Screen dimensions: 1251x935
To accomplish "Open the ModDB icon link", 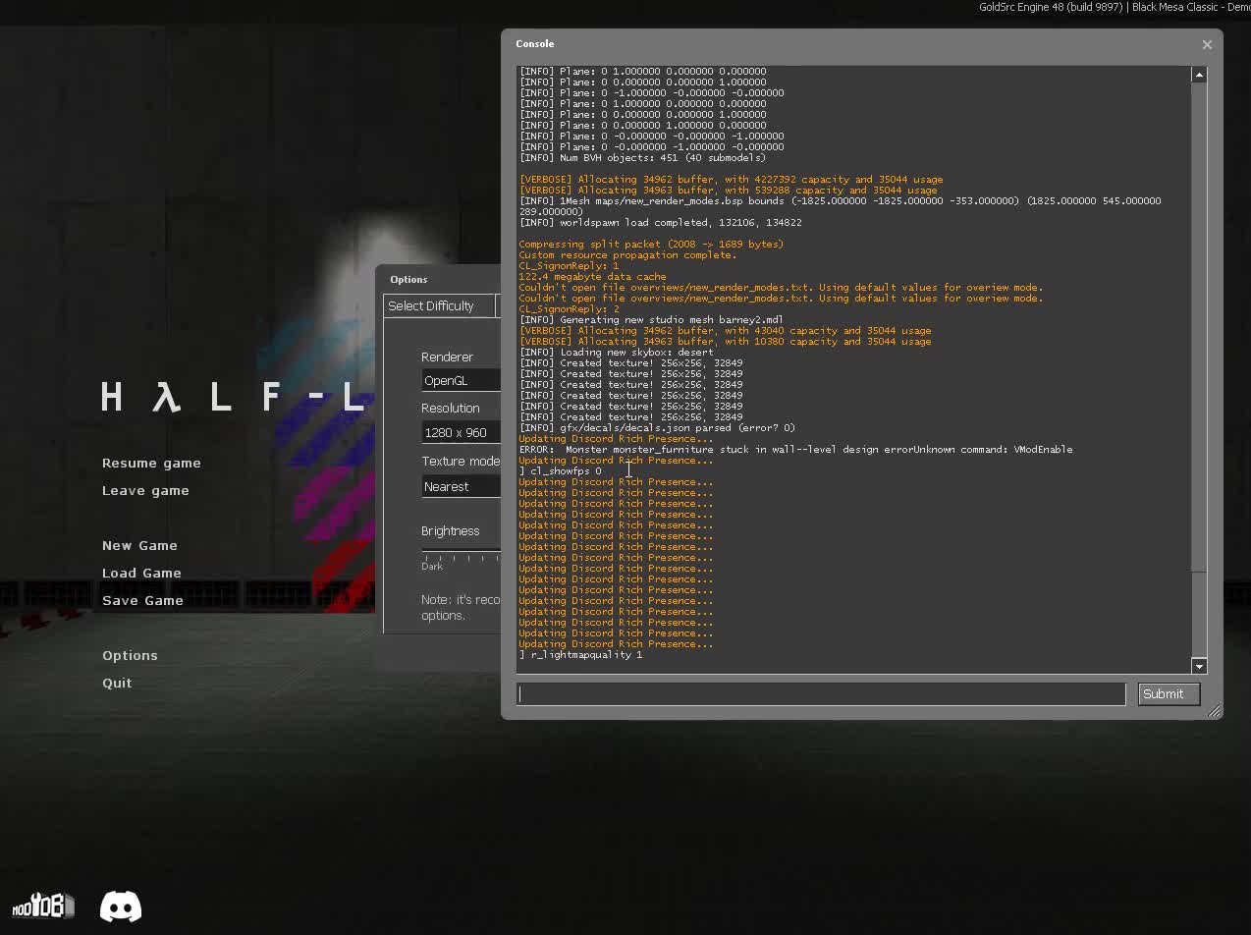I will 42,905.
